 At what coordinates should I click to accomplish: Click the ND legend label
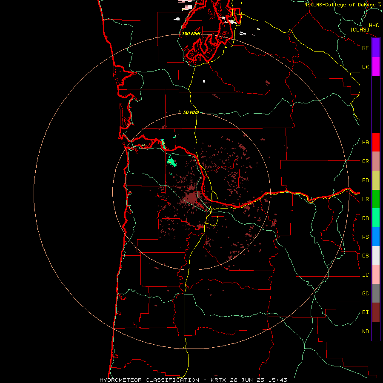[x=365, y=332]
